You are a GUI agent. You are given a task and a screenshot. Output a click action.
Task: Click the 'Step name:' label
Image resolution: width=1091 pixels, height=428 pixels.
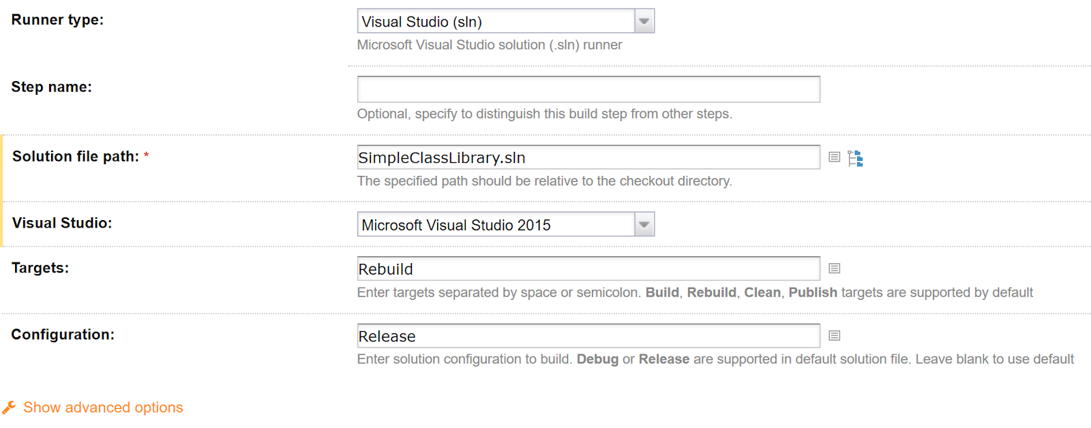pyautogui.click(x=51, y=87)
